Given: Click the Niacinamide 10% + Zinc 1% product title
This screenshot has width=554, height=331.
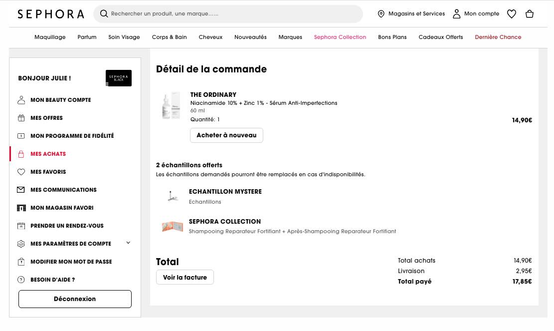Looking at the screenshot, I should (264, 103).
